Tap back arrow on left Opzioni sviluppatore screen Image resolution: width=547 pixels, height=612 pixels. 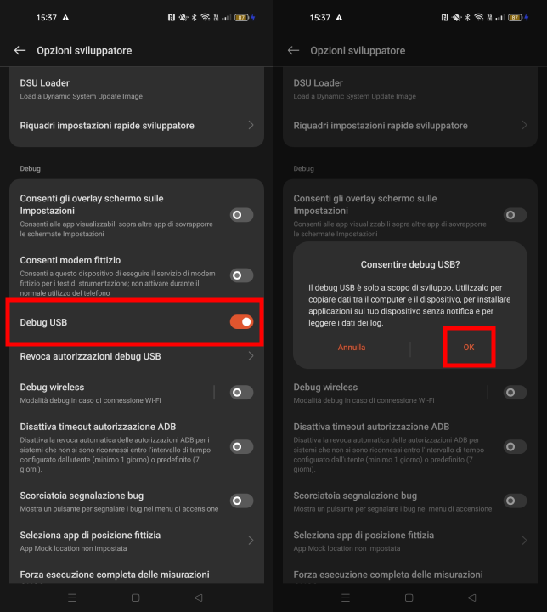point(20,50)
